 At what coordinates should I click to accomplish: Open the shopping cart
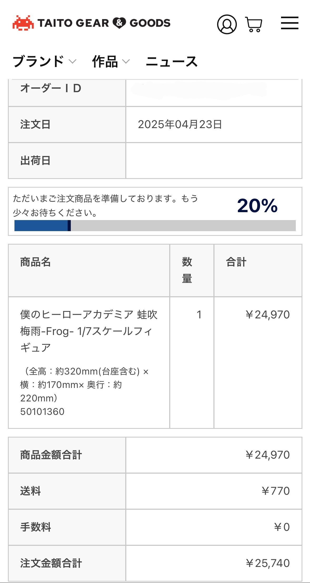tap(254, 24)
